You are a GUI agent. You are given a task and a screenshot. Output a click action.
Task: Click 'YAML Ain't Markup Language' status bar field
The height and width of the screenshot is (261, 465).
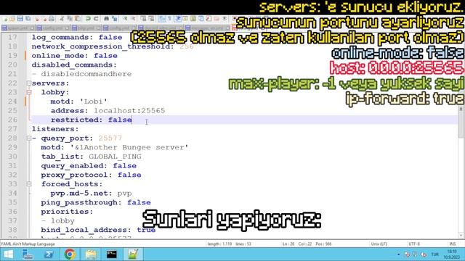[x=28, y=244]
